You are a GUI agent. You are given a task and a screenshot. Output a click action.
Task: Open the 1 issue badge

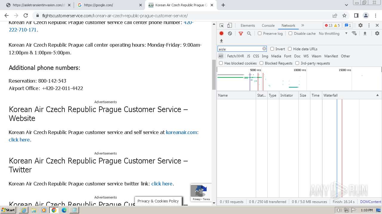tap(348, 25)
